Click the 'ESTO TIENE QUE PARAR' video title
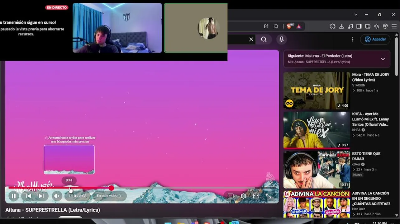 coord(366,156)
